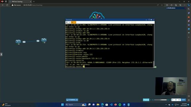The width and height of the screenshot is (191, 107).
Task: Click the terminal resize handle at bottom corner
Action: [x=155, y=67]
